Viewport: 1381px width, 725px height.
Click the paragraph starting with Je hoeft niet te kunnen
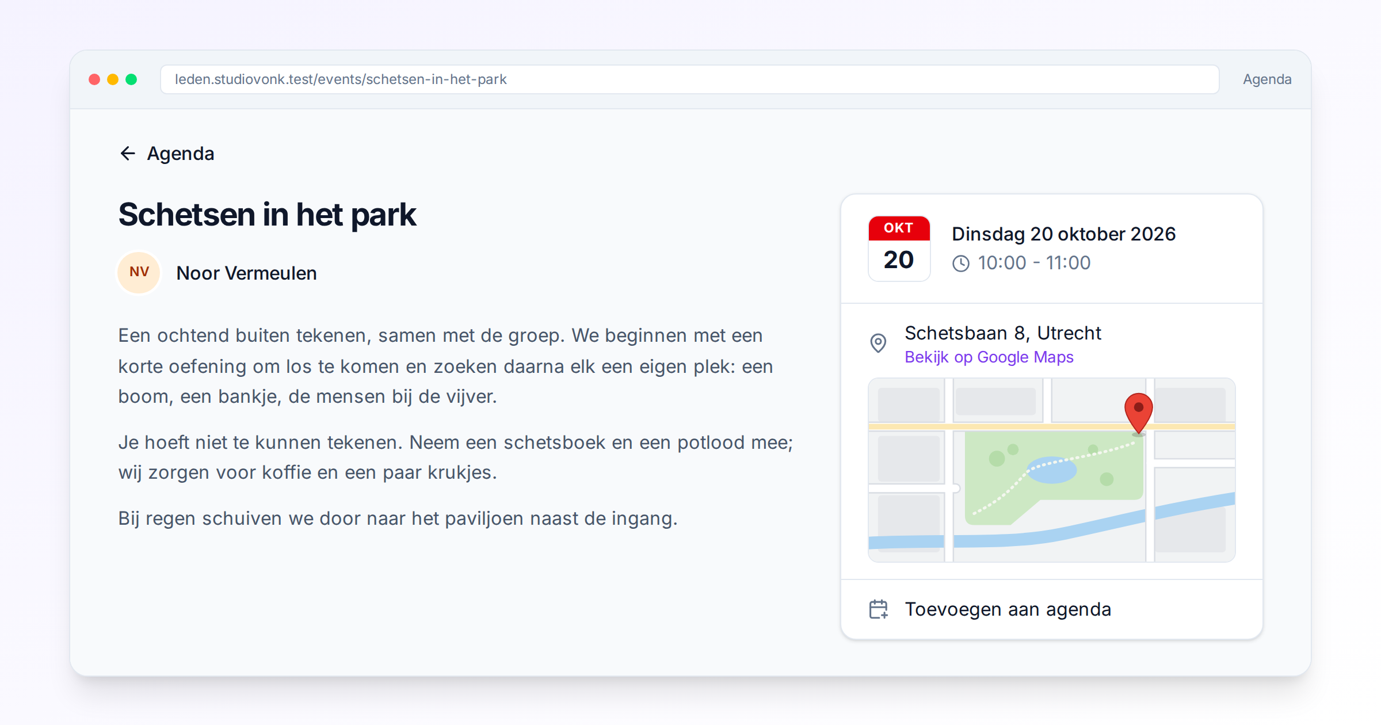point(456,457)
